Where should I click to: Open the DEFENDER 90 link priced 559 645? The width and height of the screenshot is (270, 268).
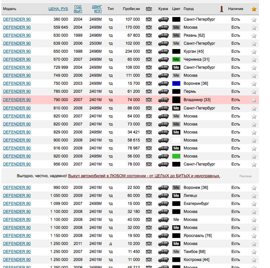coord(17,27)
